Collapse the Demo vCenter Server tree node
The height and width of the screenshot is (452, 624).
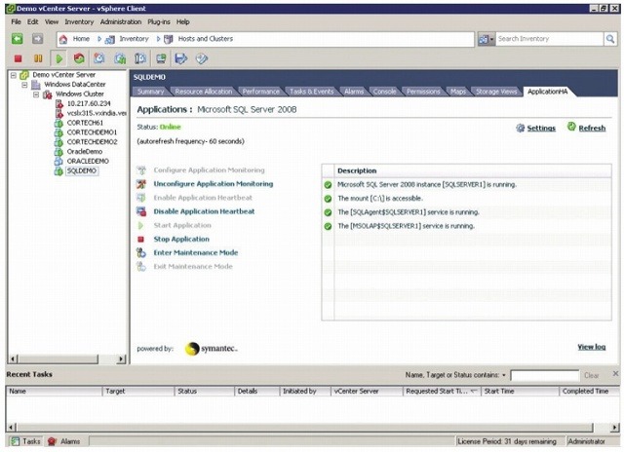click(13, 75)
